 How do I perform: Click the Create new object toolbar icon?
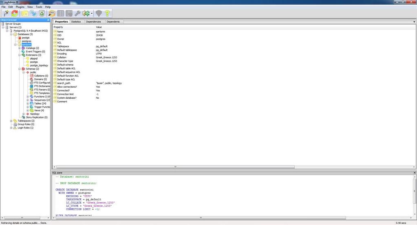tap(33, 13)
